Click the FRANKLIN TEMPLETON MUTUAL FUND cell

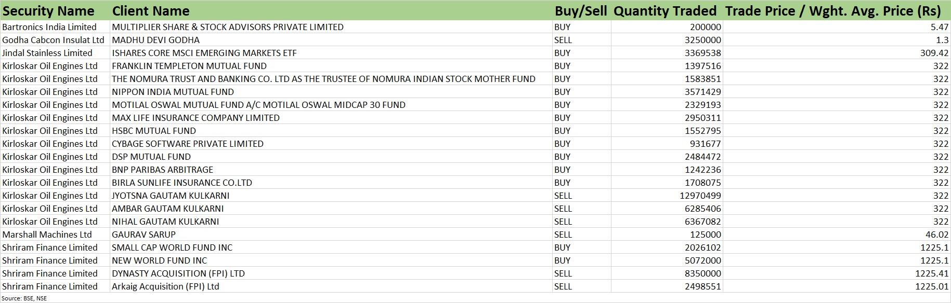click(x=189, y=66)
